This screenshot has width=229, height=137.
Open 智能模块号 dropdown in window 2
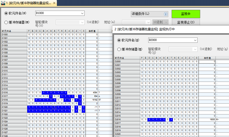[195, 49]
